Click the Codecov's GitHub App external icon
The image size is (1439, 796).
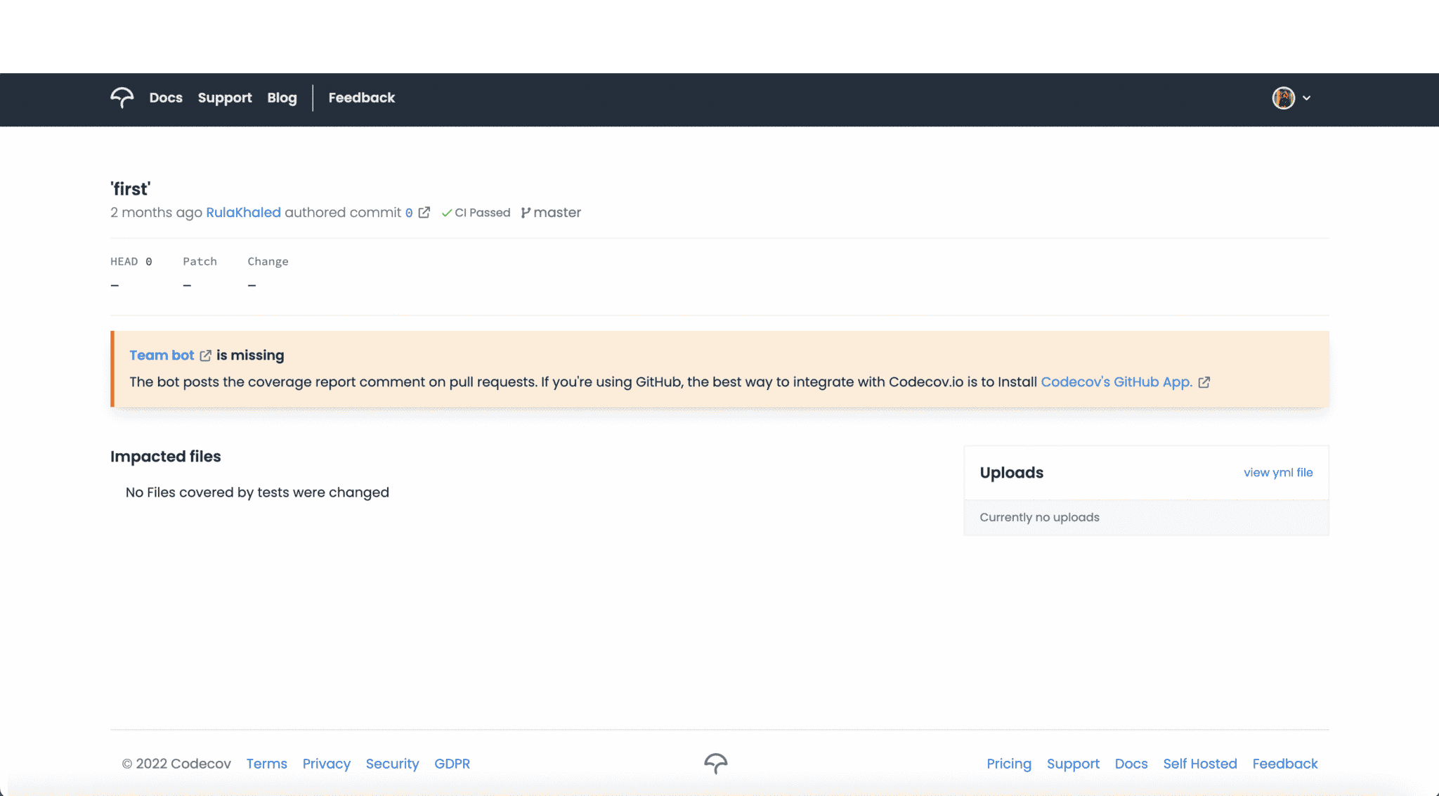point(1204,382)
